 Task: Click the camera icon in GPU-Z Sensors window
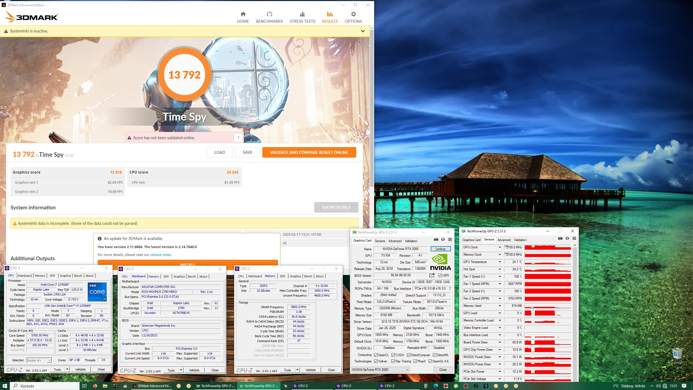(x=560, y=238)
